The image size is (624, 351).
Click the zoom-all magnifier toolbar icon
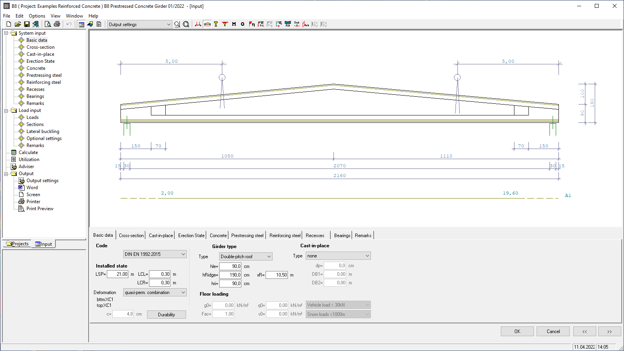[186, 24]
